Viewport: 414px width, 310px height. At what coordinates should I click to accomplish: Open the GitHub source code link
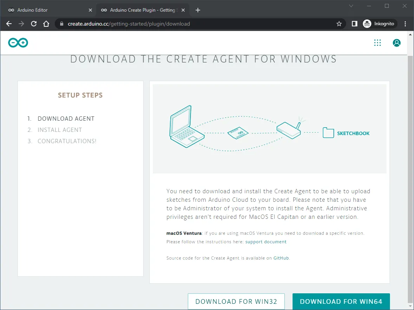281,258
